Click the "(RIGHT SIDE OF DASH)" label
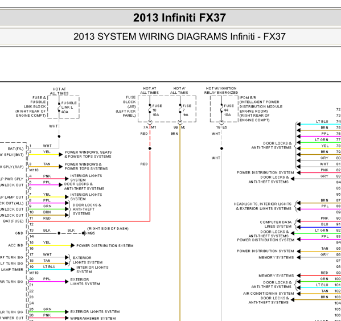Screen dimensions: 341x321 (x=108, y=229)
